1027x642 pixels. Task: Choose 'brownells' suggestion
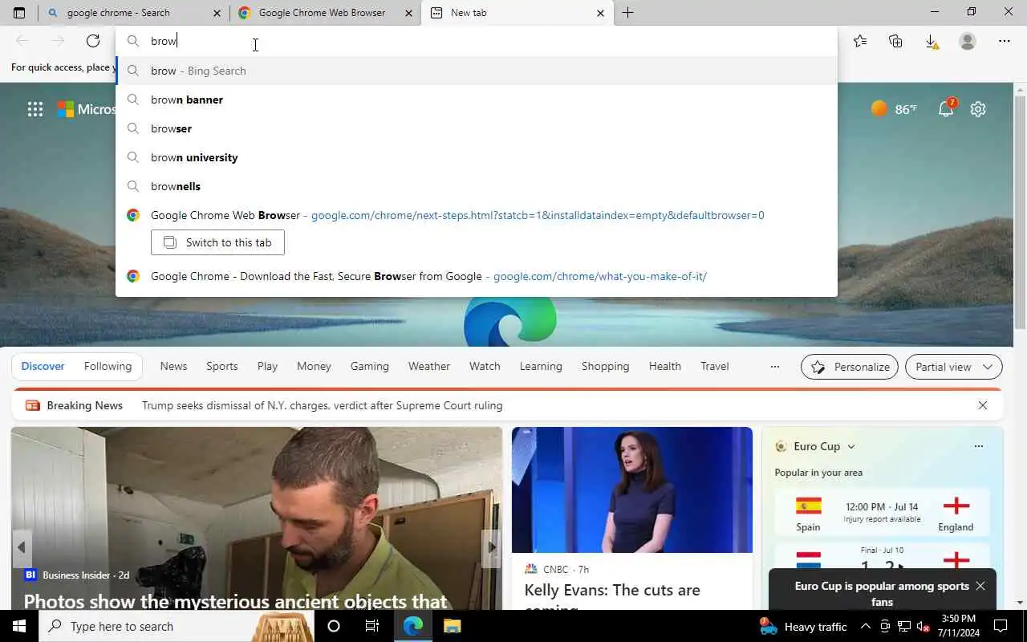(477, 186)
